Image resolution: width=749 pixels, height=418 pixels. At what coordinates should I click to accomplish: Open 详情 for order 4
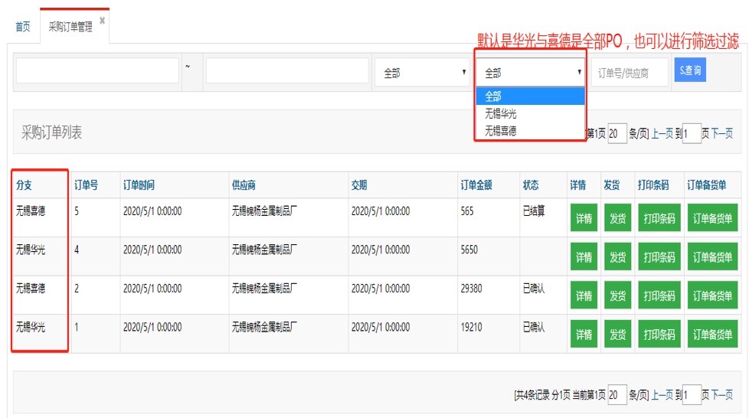pyautogui.click(x=584, y=256)
